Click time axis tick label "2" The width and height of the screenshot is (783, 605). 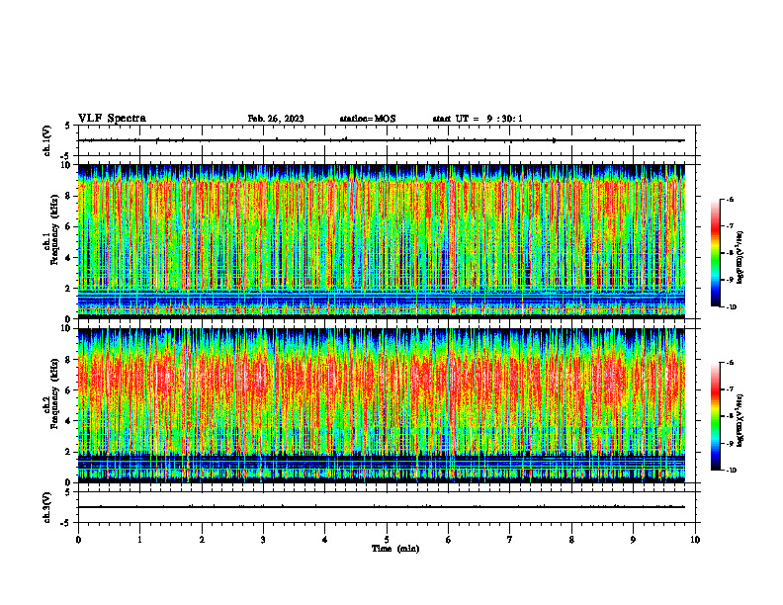(202, 540)
